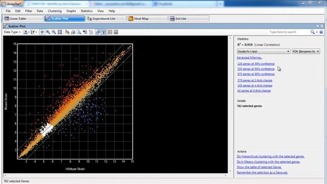Screen dimensions: 327x184
Task: Select the crosshair selection tool
Action: tap(42, 32)
